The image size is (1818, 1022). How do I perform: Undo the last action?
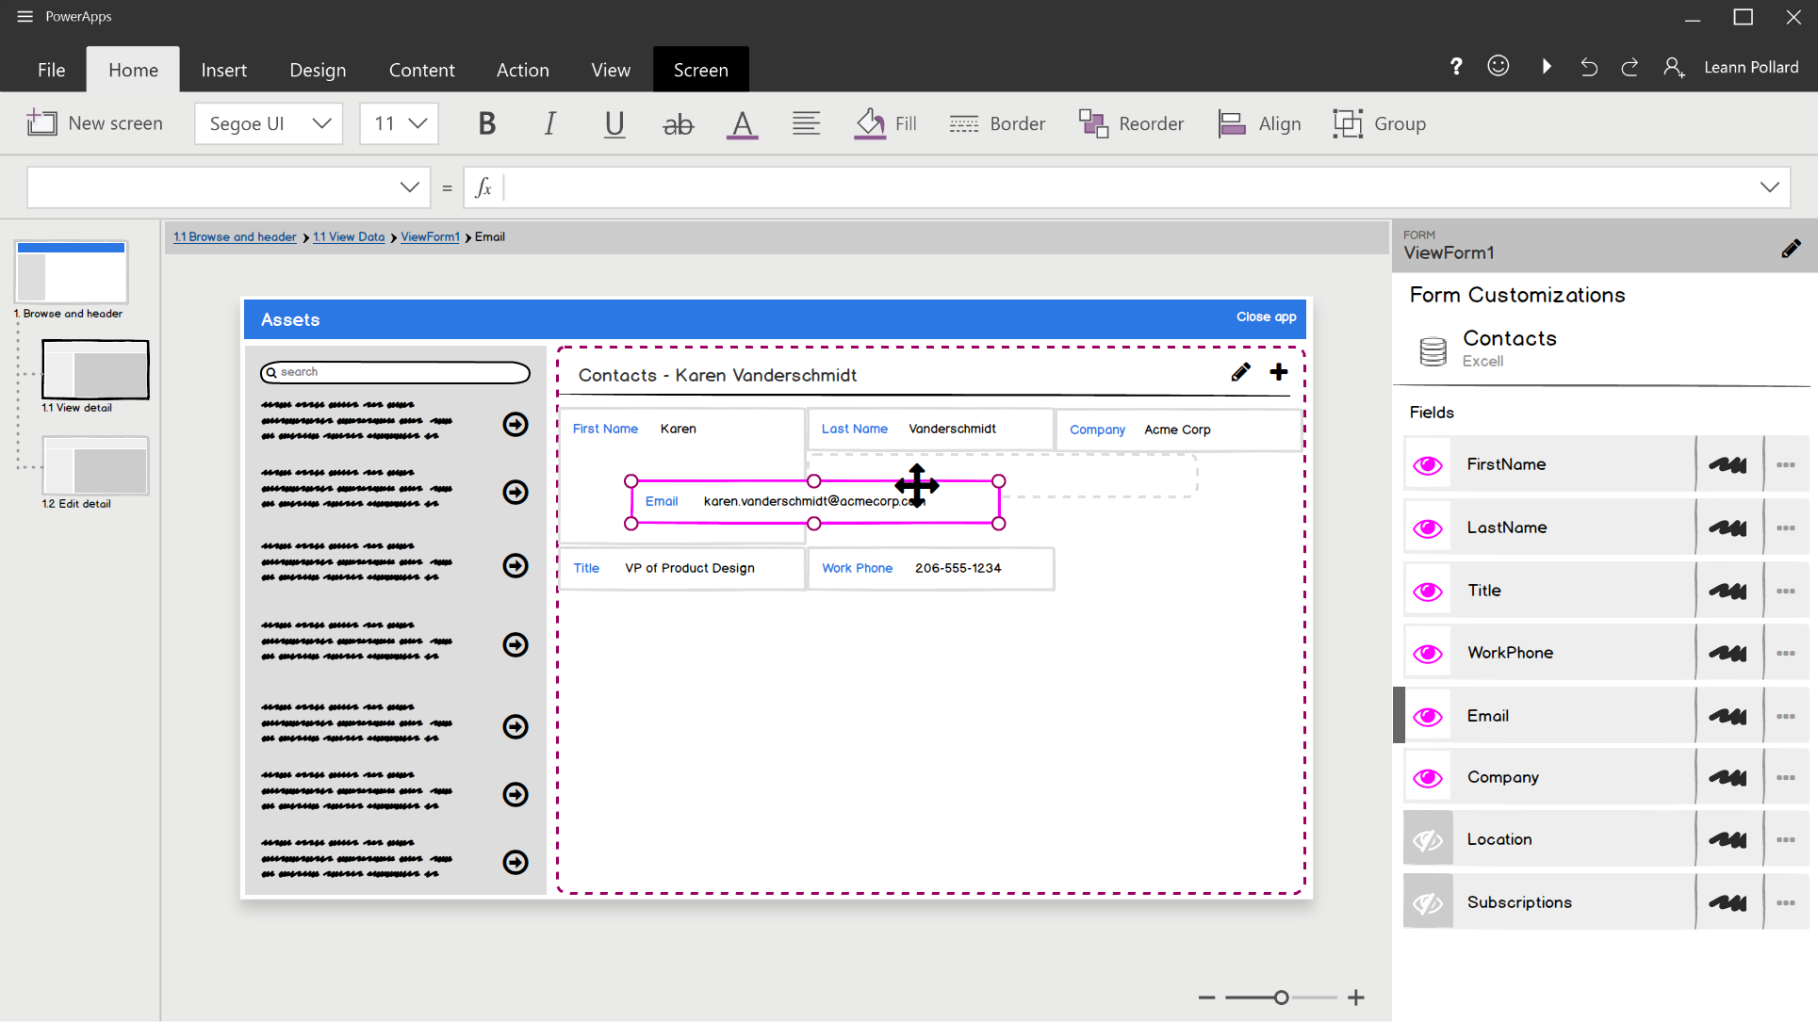[x=1589, y=67]
